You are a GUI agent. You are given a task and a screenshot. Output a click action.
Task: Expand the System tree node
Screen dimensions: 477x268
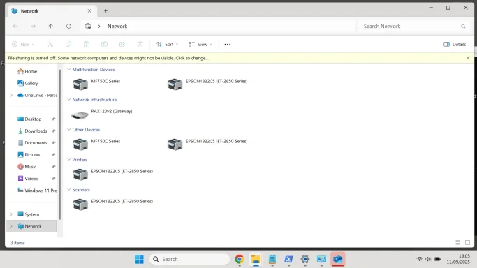coord(11,214)
